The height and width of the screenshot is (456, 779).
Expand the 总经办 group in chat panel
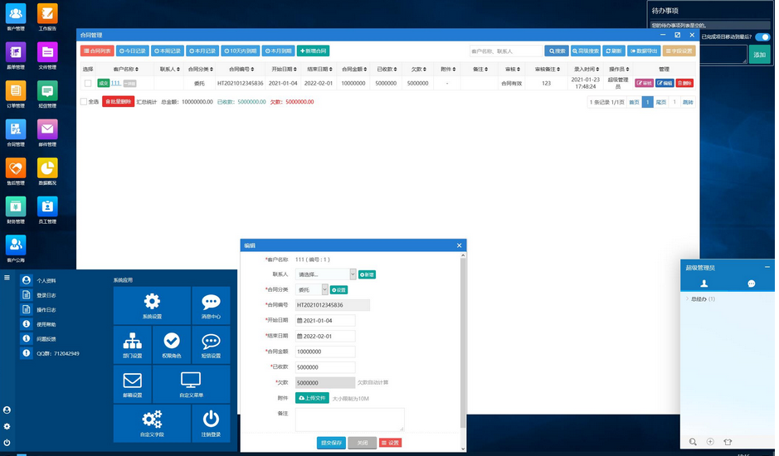[x=702, y=299]
